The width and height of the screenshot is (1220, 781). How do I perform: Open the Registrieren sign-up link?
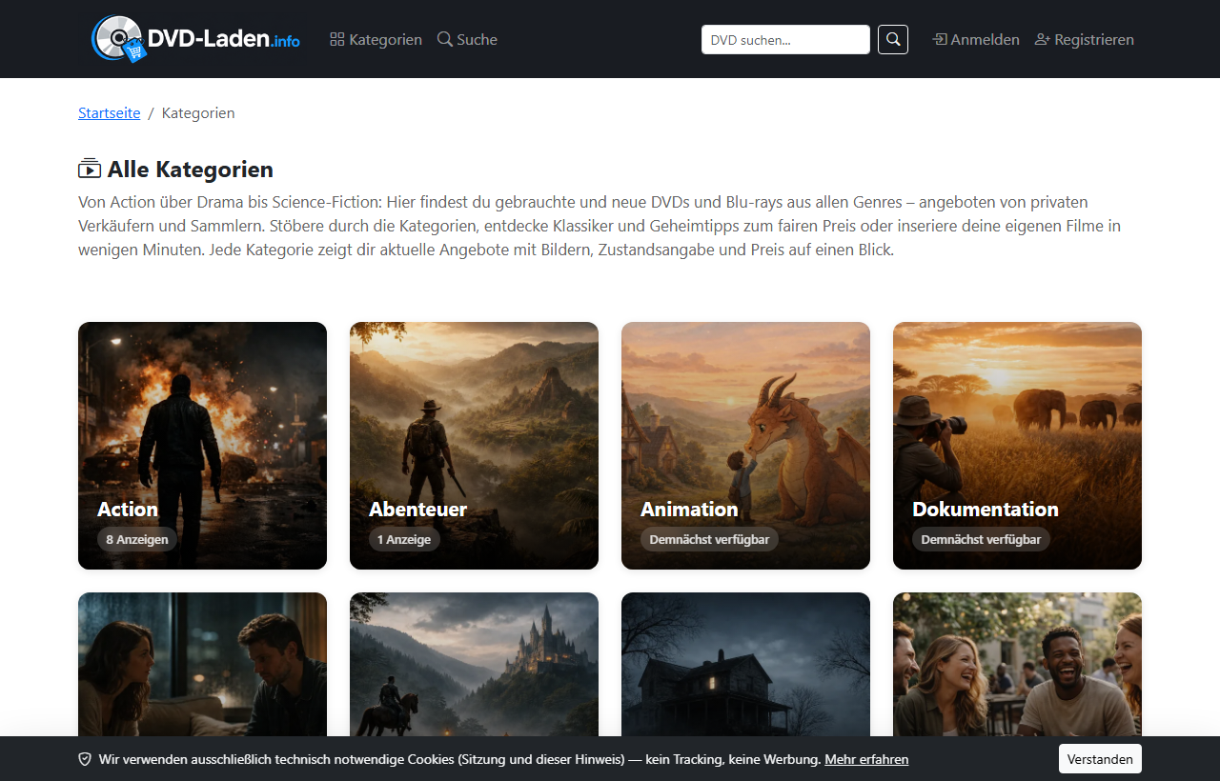(1085, 39)
